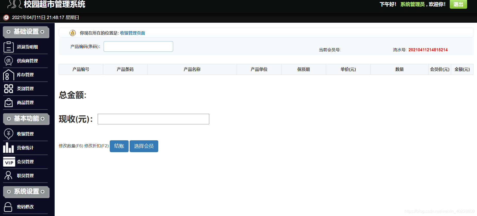This screenshot has height=216, width=477.
Task: Click the 金额(元) column header
Action: click(462, 69)
